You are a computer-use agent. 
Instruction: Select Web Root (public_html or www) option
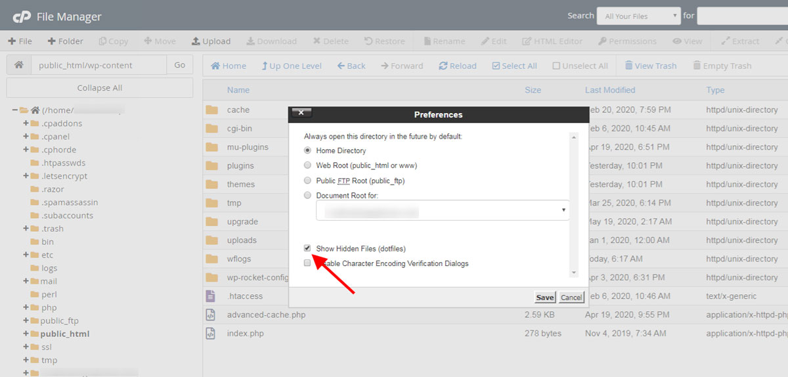click(x=307, y=166)
